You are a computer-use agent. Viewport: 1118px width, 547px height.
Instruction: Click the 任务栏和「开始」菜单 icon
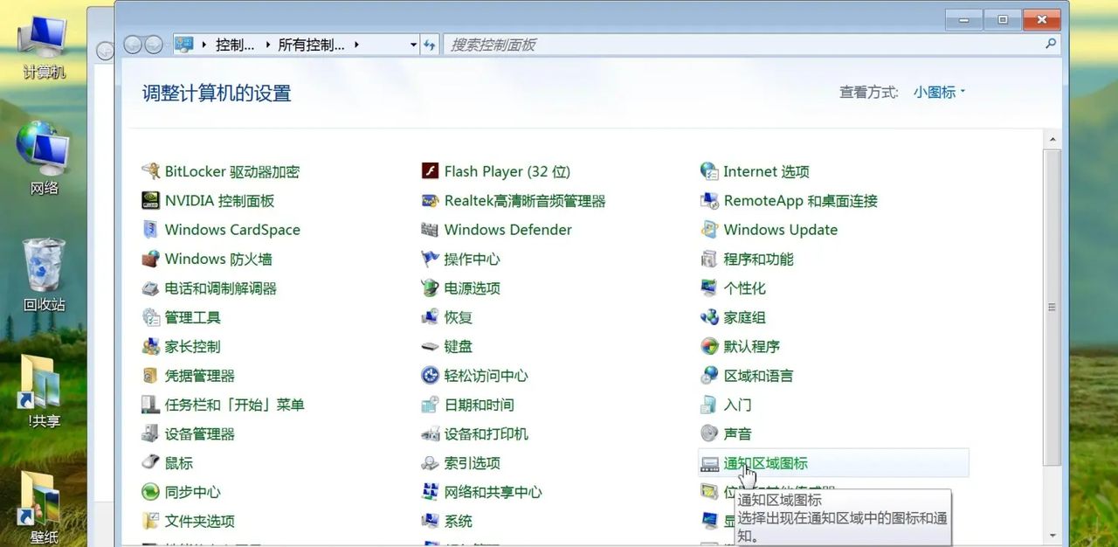(x=150, y=405)
